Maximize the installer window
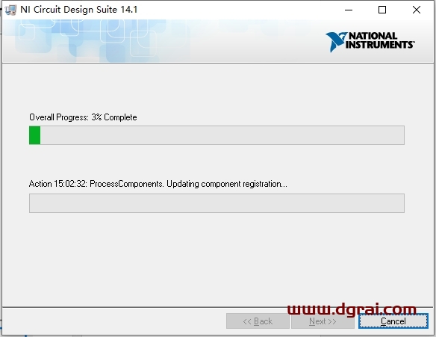 click(382, 10)
